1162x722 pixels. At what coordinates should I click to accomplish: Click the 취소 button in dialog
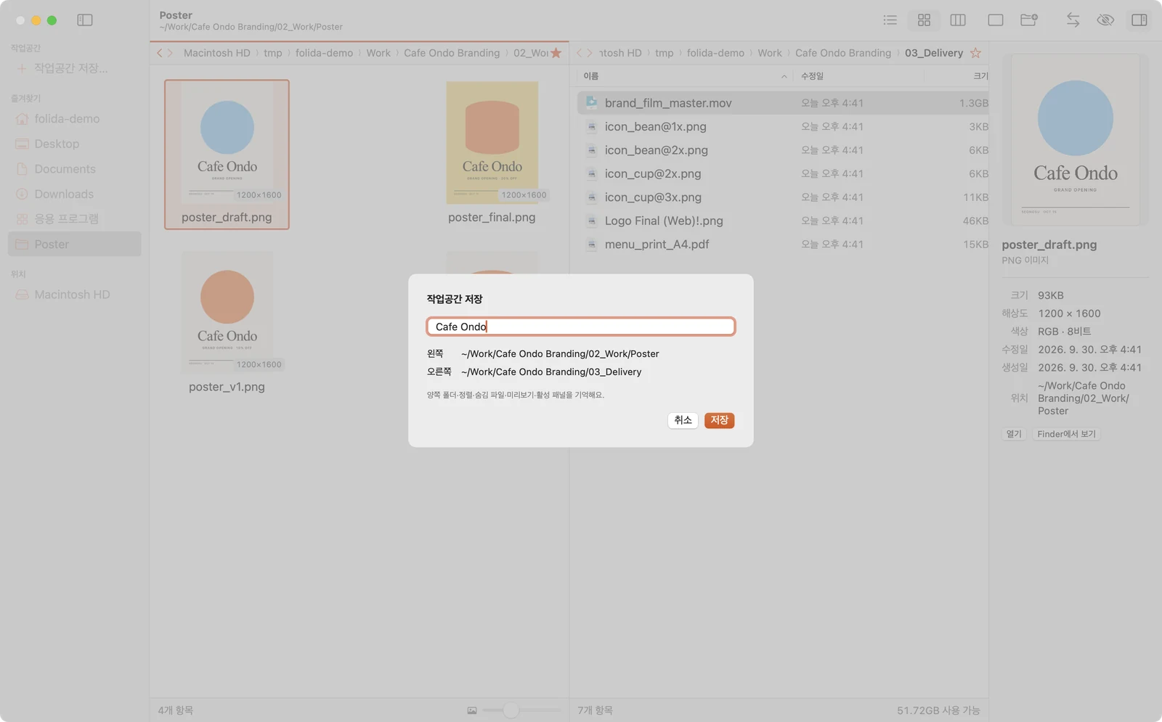[683, 420]
